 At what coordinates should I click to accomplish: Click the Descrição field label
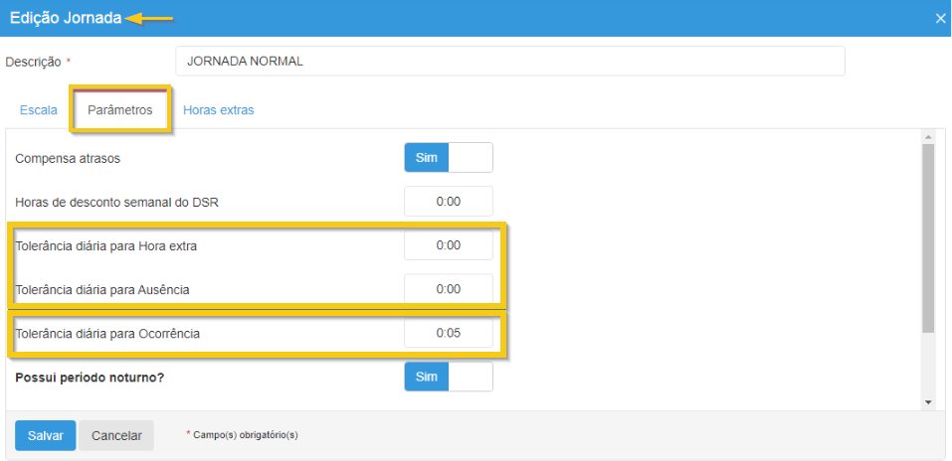click(34, 62)
